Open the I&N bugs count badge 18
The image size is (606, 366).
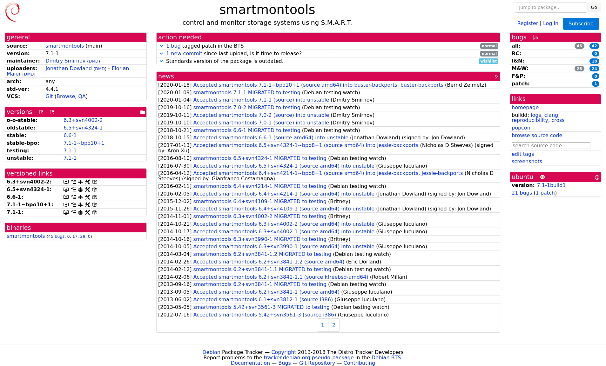[x=594, y=61]
